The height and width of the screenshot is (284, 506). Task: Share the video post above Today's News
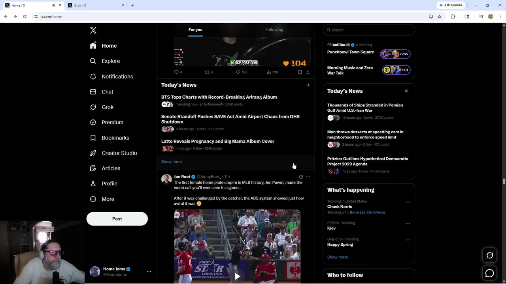click(x=308, y=72)
